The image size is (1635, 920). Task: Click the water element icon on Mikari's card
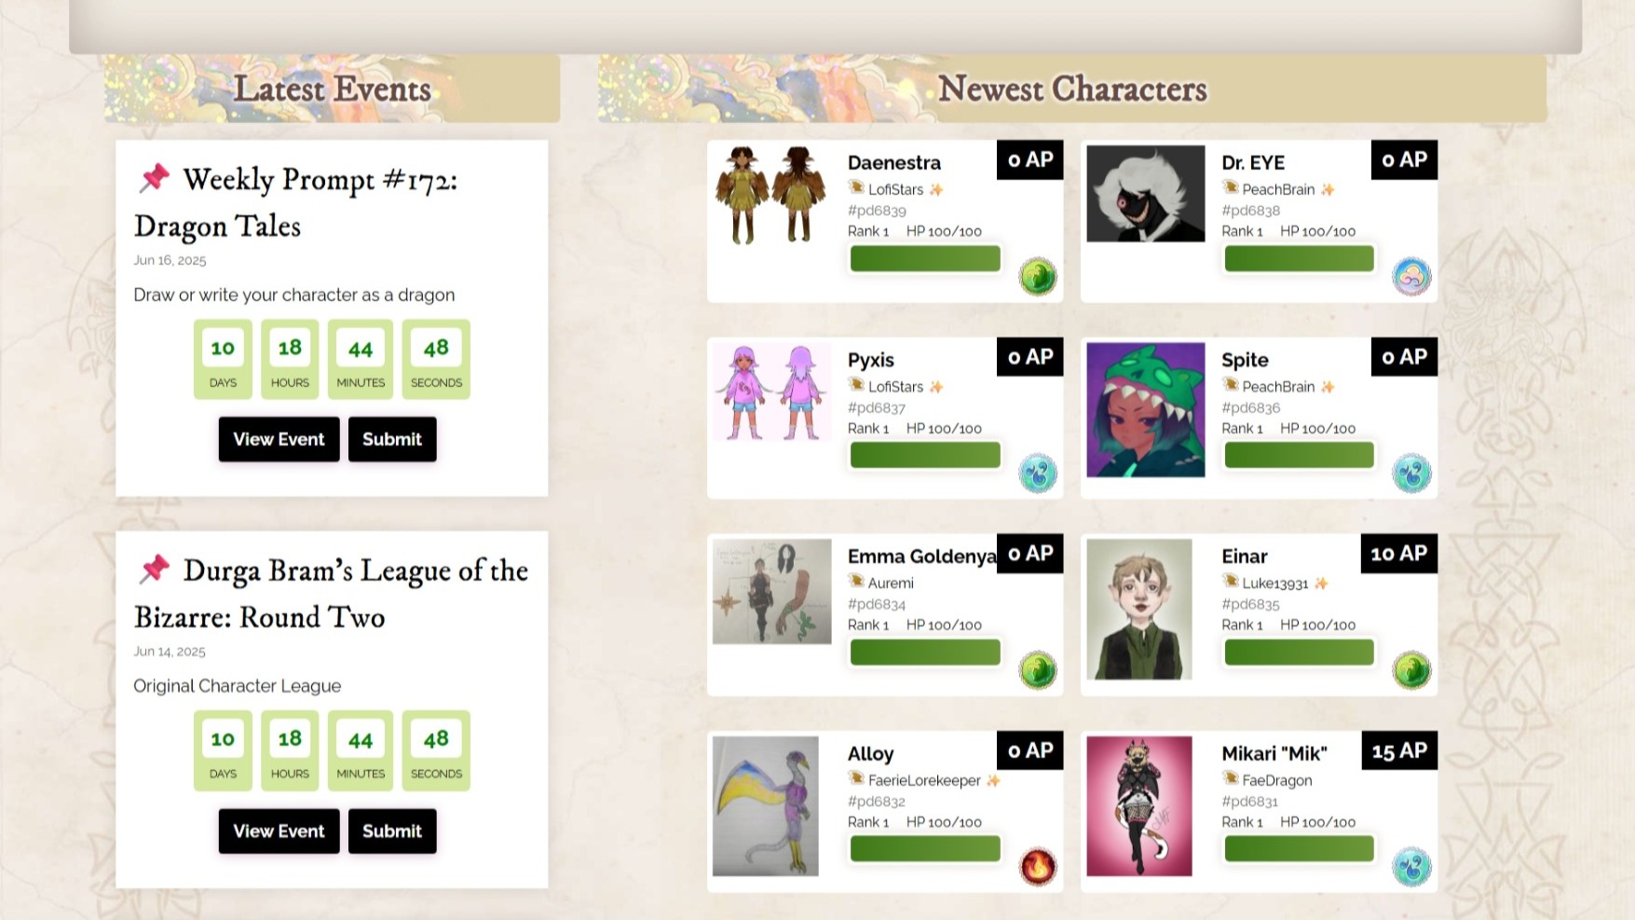pos(1411,867)
